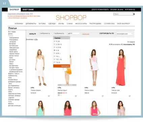The width and height of the screenshot is (143, 122).
Task: Click the view 40 items link
Action: pyautogui.click(x=117, y=44)
